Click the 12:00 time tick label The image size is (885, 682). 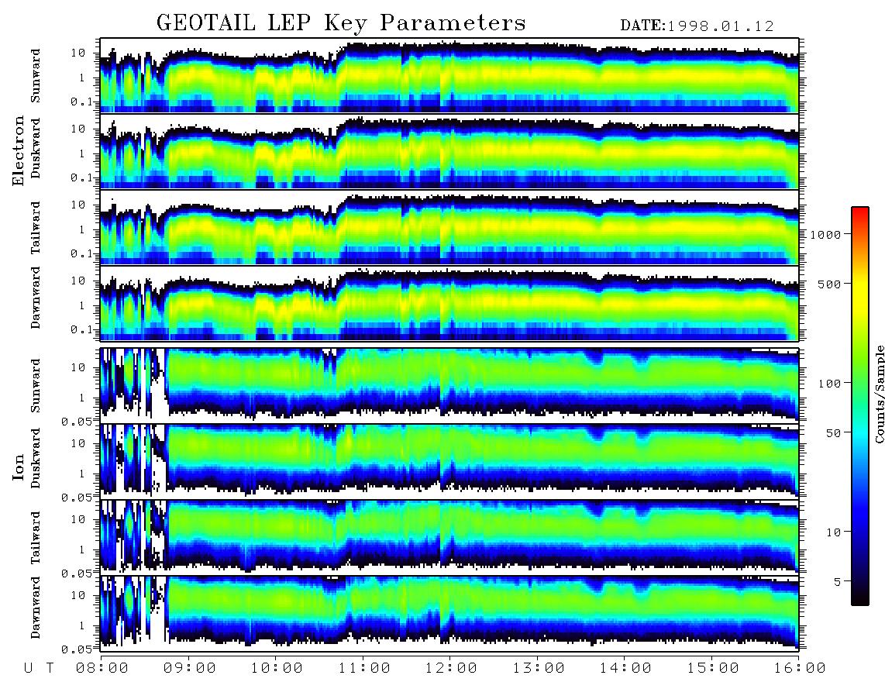[451, 669]
